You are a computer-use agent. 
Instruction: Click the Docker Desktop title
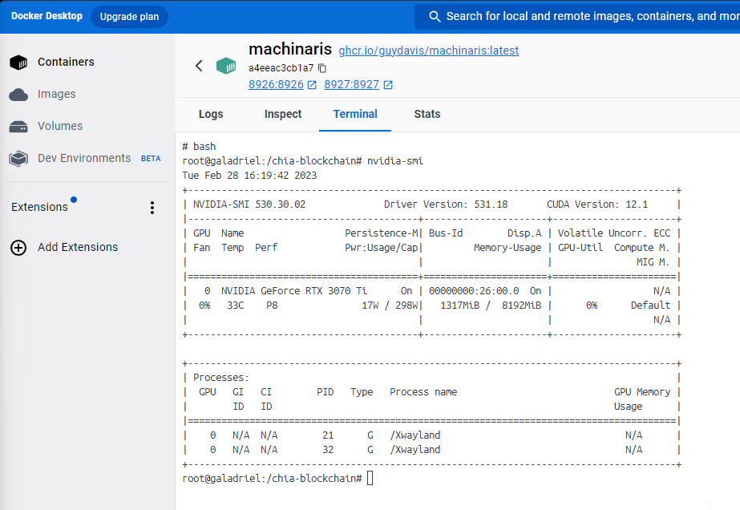47,16
